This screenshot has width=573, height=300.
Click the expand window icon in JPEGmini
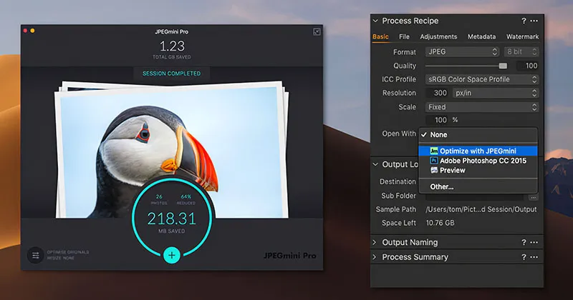317,31
